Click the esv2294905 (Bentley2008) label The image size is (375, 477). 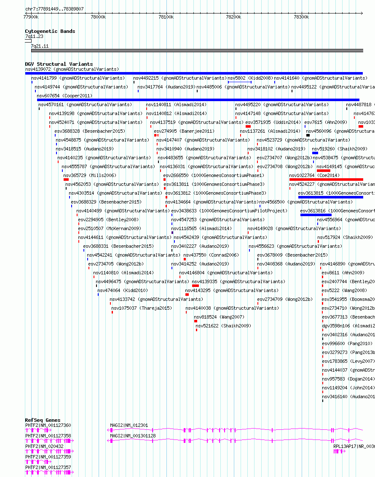click(x=108, y=220)
